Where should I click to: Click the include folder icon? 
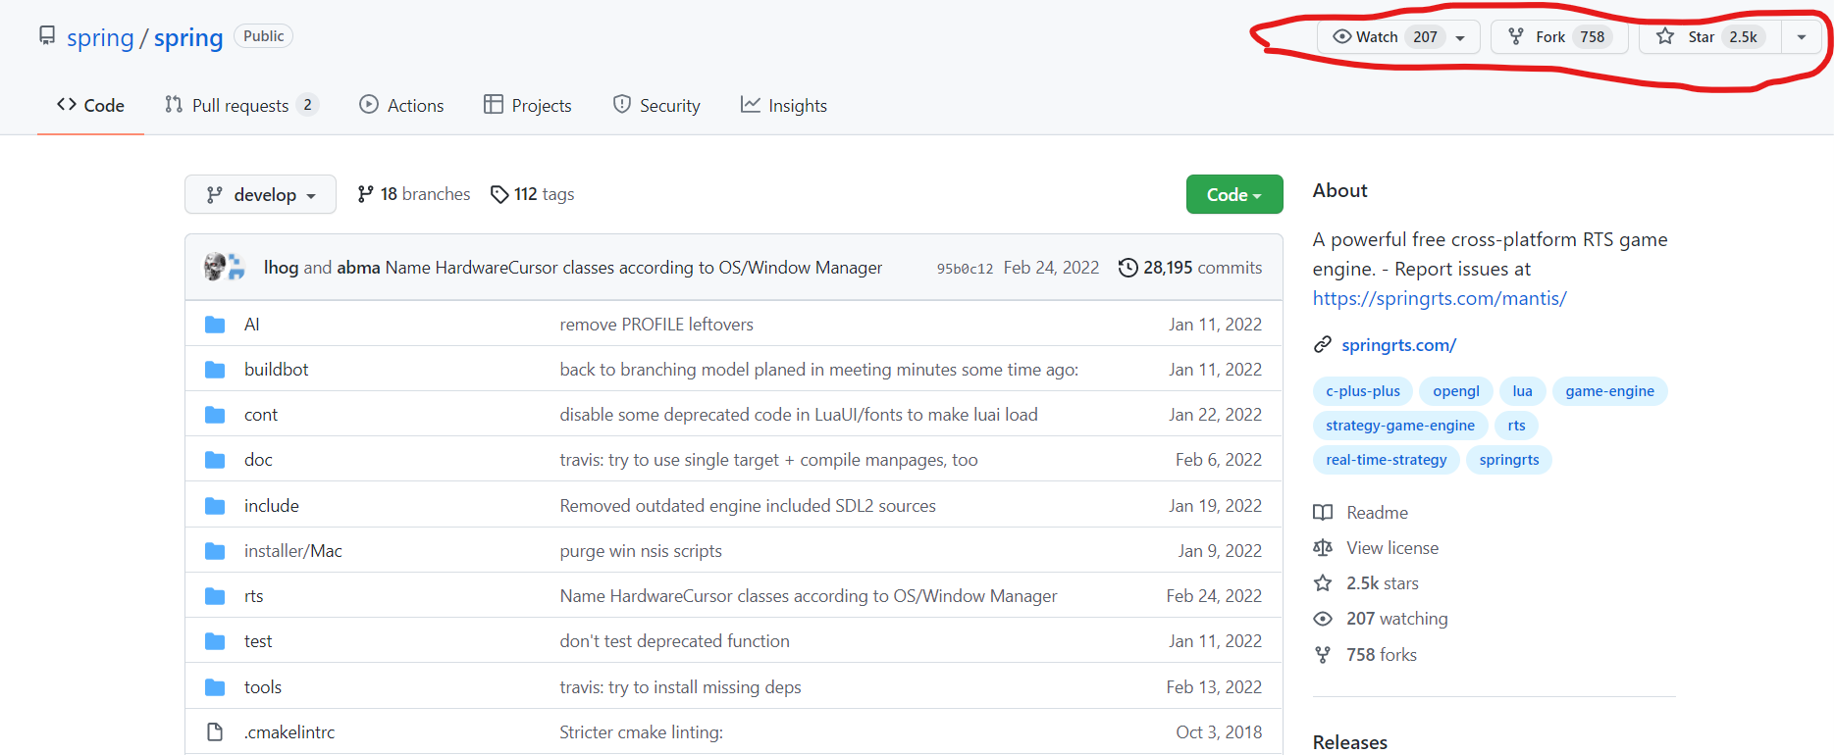point(215,506)
